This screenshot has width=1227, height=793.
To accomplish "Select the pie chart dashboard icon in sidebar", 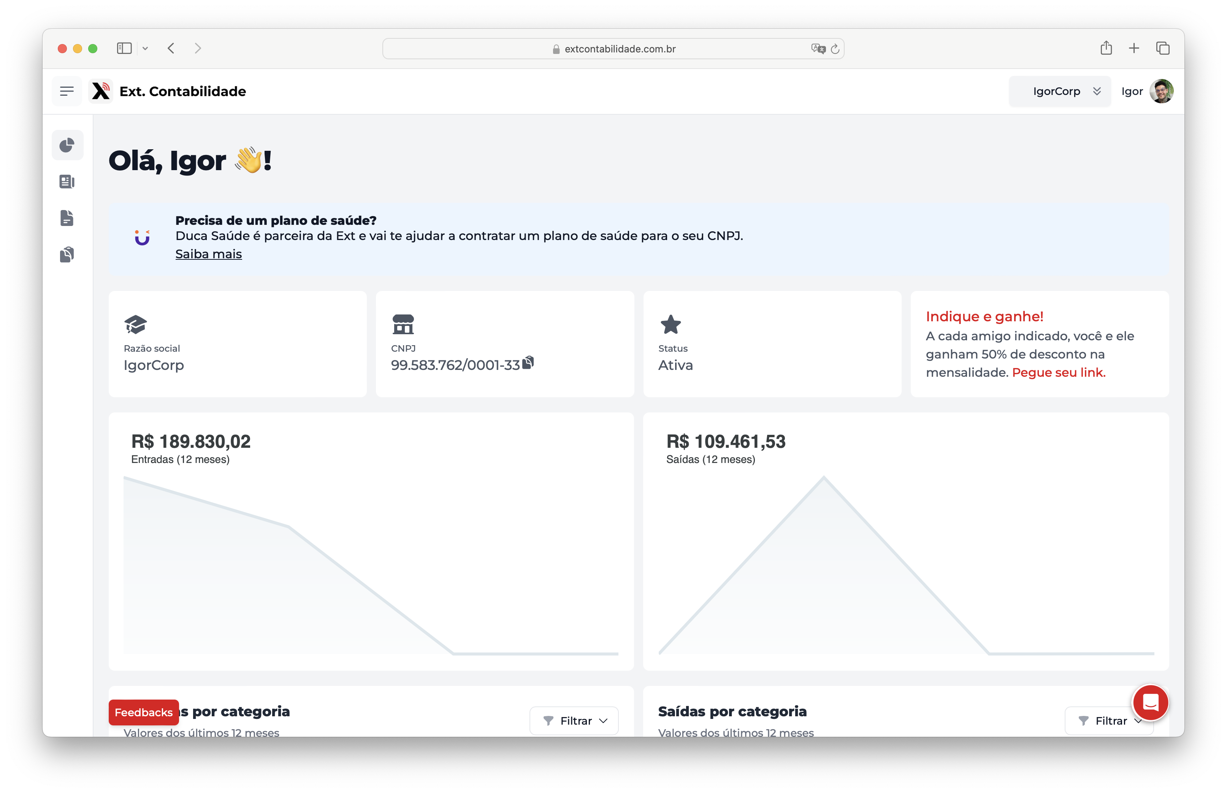I will pos(67,145).
